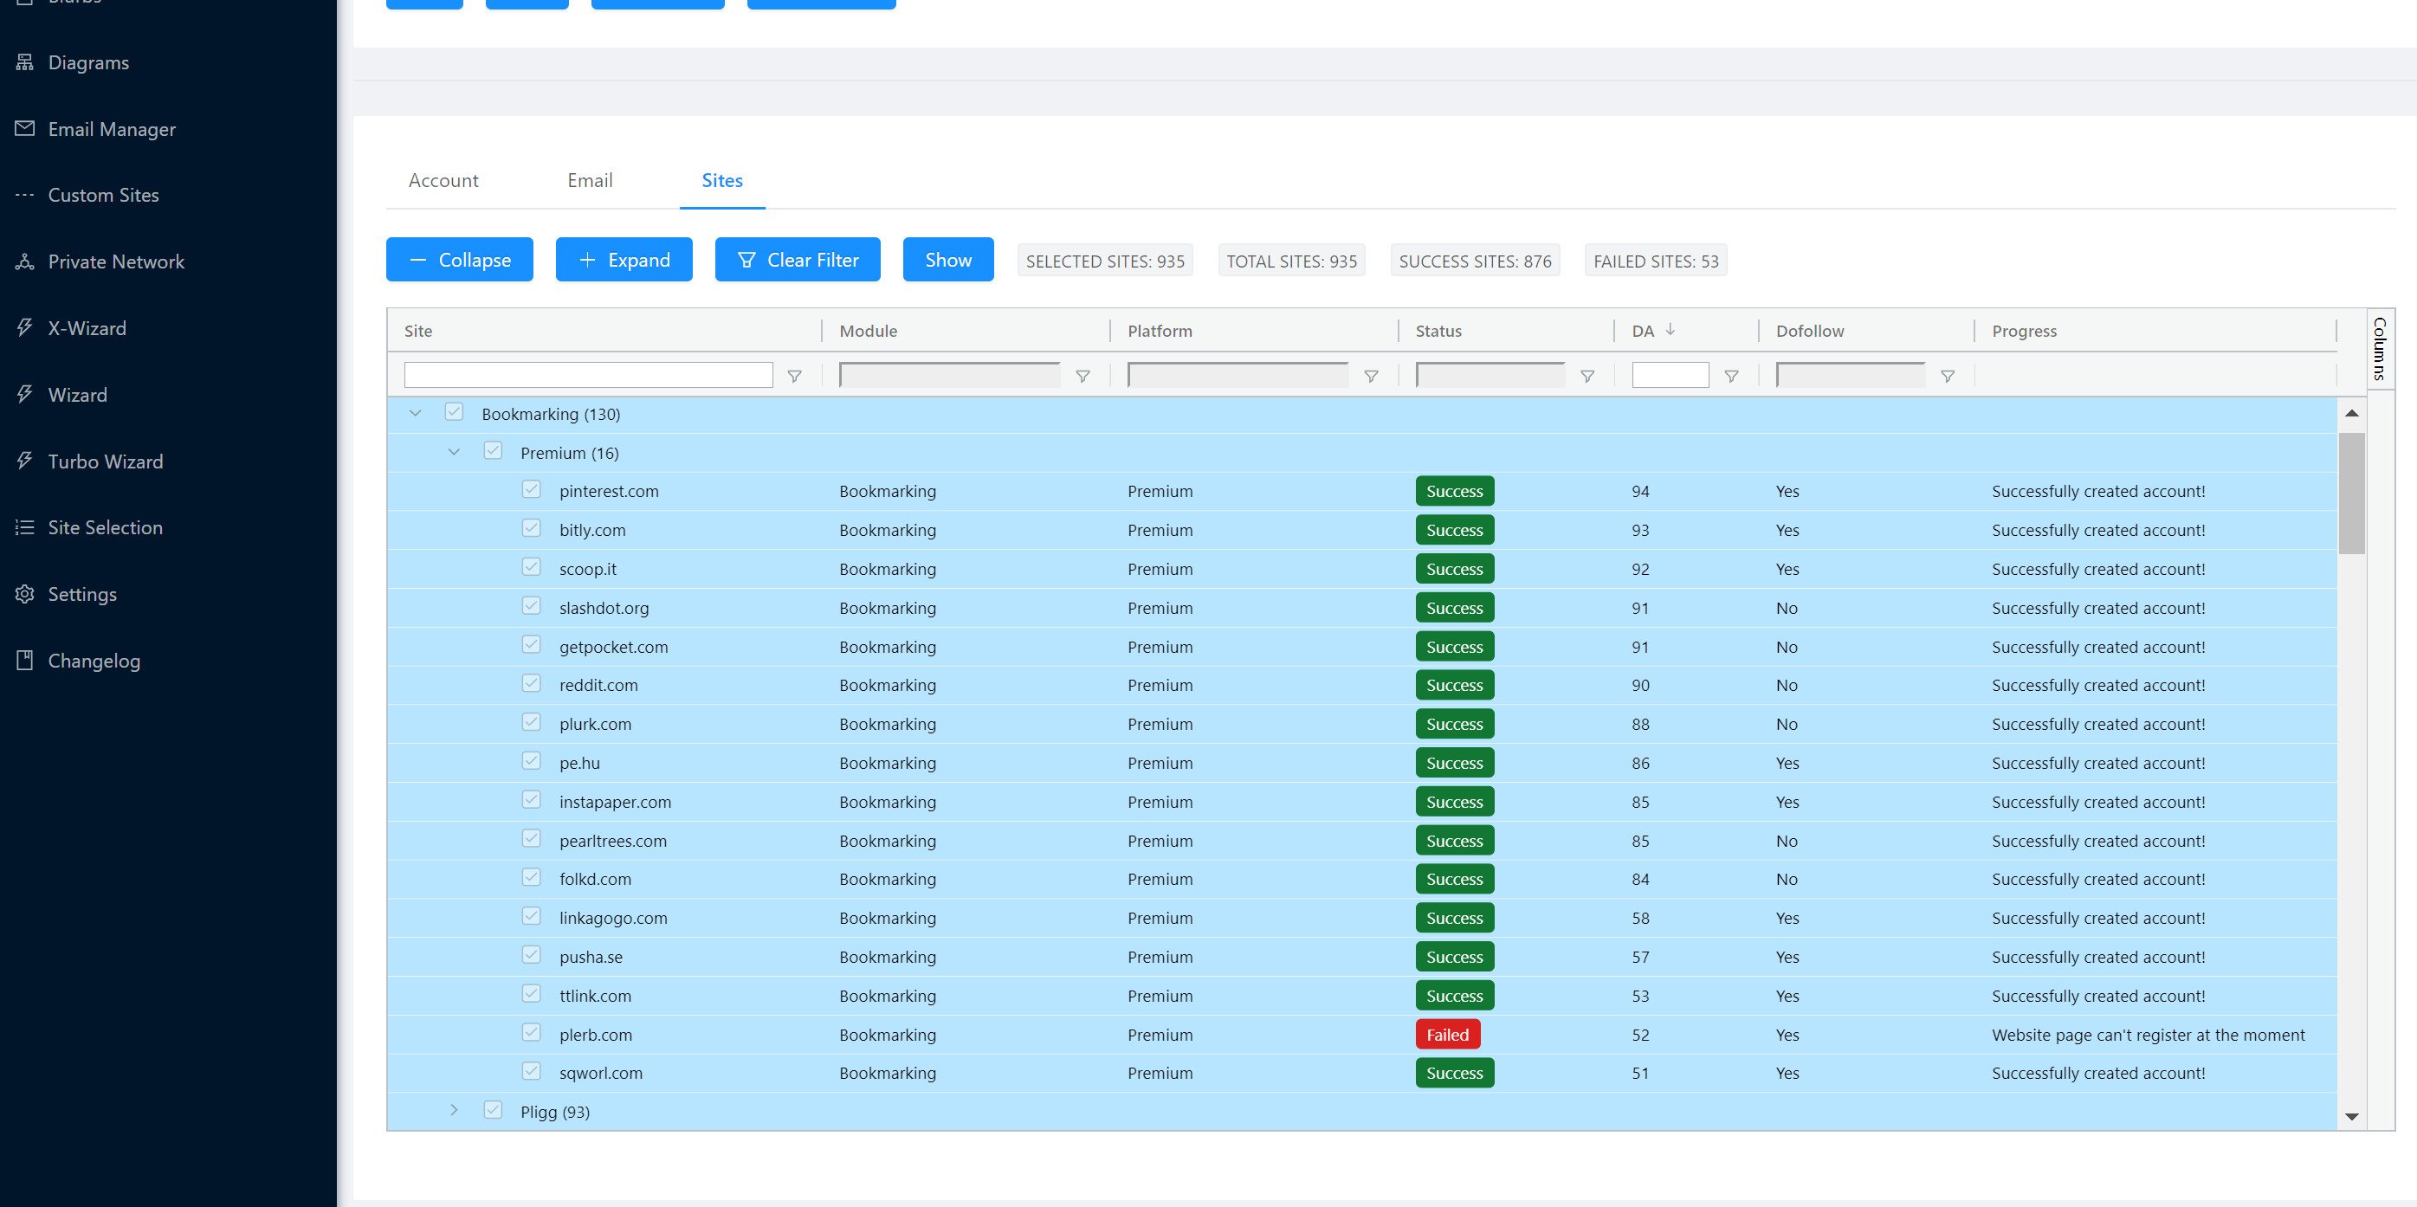Click the SUCCESS SITES: 876 label
Image resolution: width=2417 pixels, height=1207 pixels.
(1475, 261)
